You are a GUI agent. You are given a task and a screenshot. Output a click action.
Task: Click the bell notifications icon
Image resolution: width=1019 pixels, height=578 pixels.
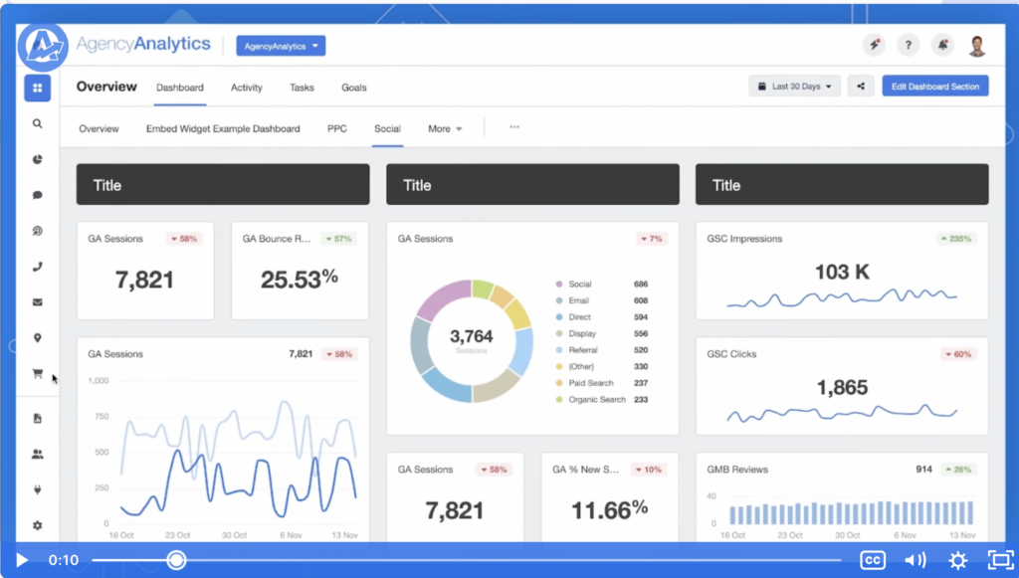[x=941, y=45]
